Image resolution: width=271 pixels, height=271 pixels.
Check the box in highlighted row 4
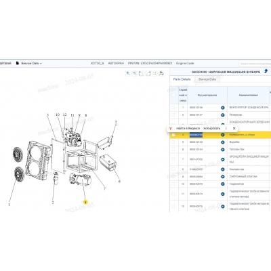point(173,135)
